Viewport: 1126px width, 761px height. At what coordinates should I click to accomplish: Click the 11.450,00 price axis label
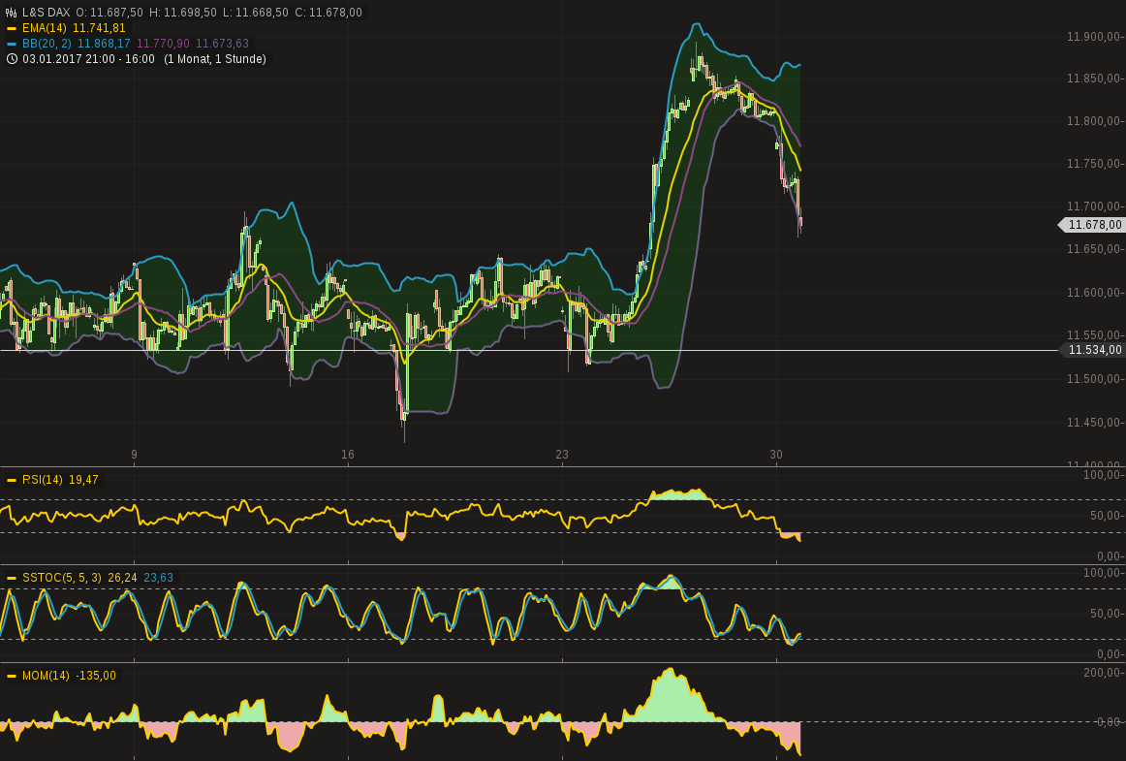click(1094, 423)
